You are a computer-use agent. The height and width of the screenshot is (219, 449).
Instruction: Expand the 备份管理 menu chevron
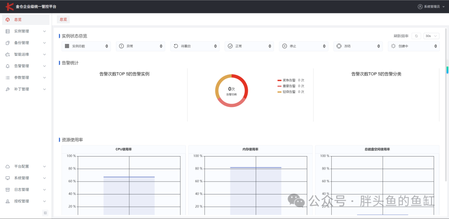click(44, 43)
